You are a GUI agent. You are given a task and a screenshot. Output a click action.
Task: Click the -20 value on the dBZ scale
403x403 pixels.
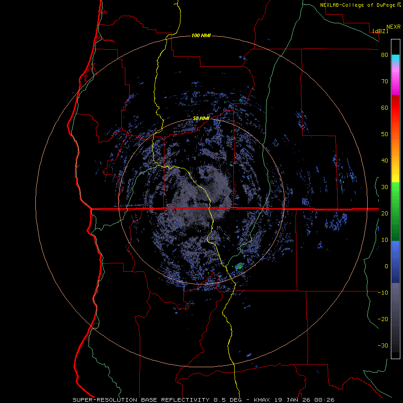coord(383,319)
